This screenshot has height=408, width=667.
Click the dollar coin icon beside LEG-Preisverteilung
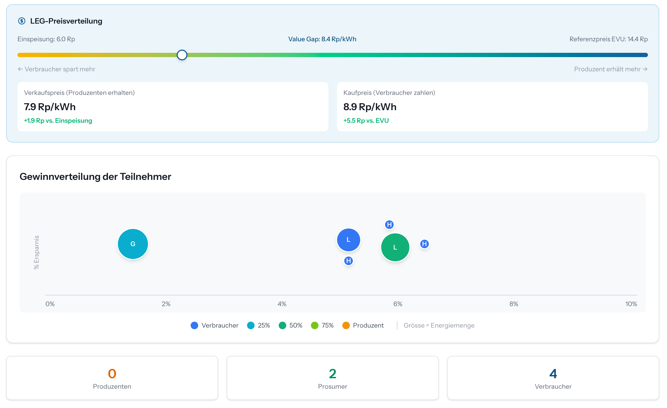click(x=22, y=21)
